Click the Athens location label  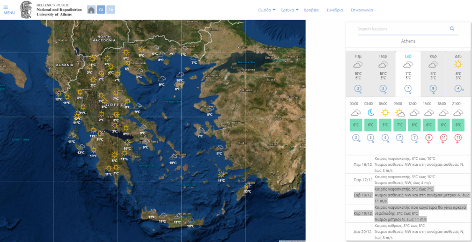(x=408, y=41)
